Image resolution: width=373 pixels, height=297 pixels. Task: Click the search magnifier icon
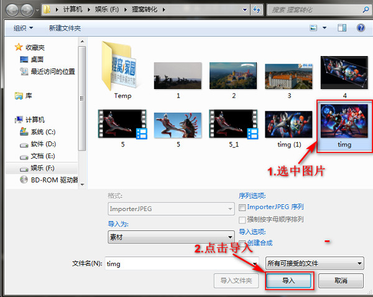click(366, 9)
